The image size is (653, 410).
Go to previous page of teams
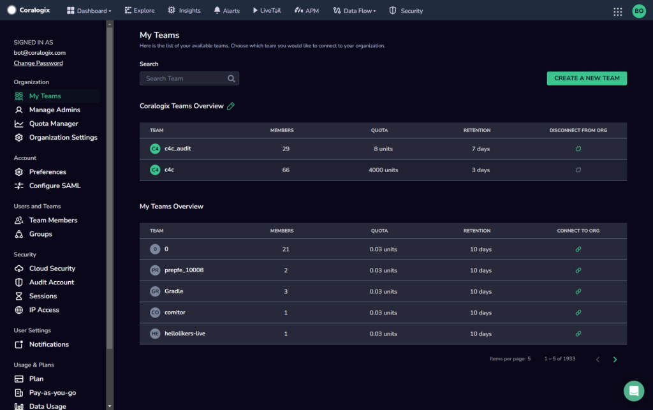[x=598, y=360]
